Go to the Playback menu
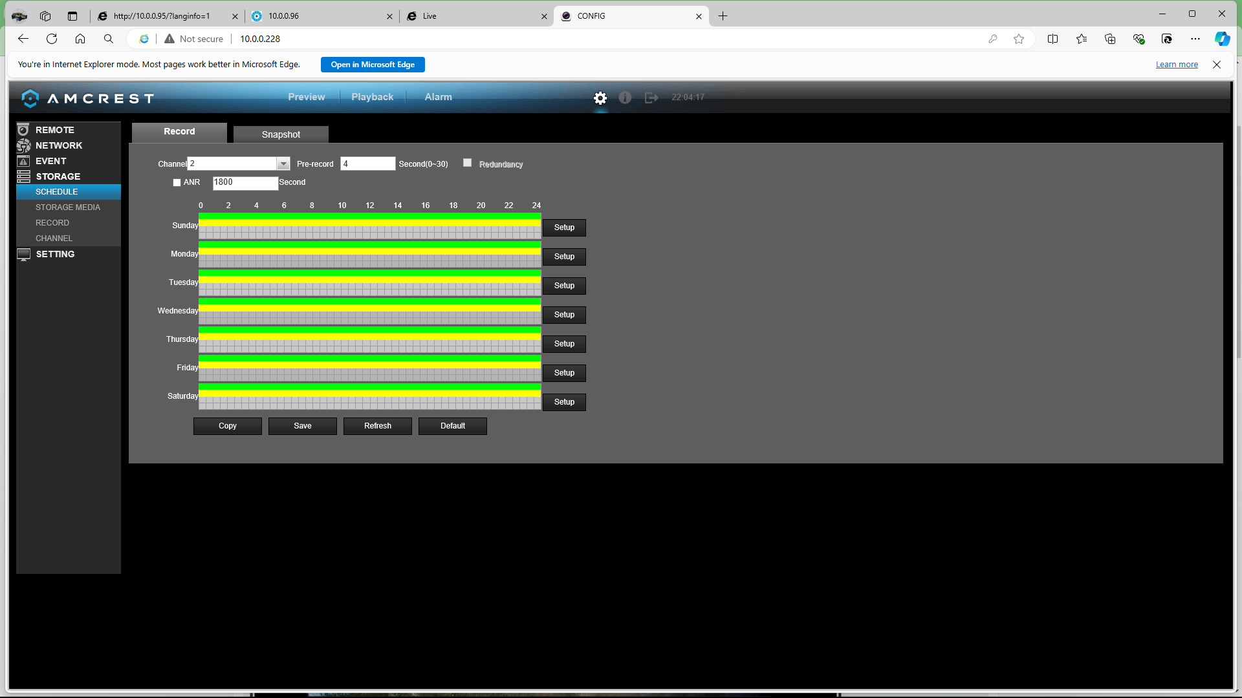Screen dimensions: 1242x698 pyautogui.click(x=372, y=97)
